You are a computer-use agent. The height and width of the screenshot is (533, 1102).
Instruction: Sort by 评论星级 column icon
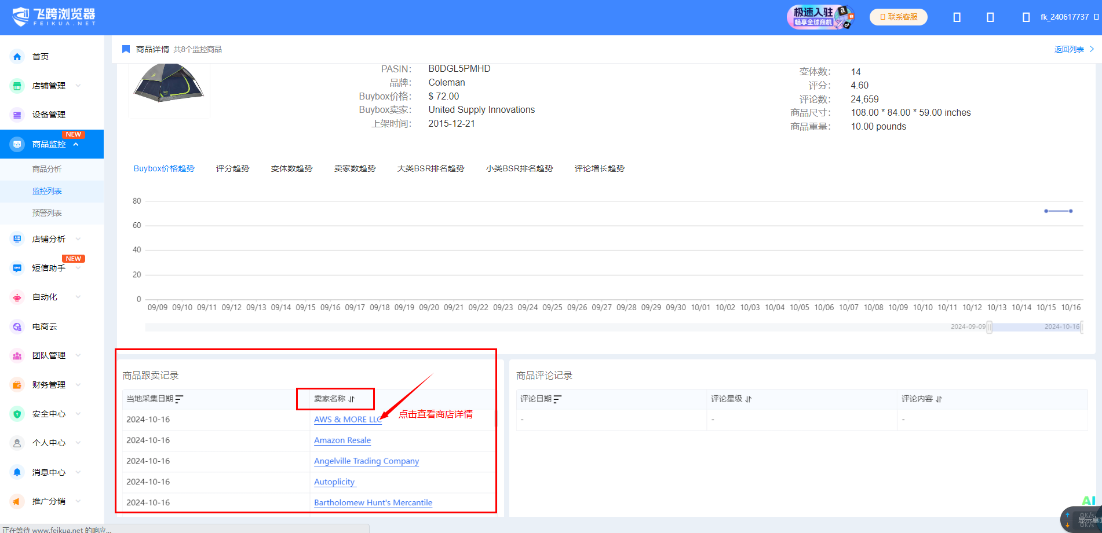(749, 399)
